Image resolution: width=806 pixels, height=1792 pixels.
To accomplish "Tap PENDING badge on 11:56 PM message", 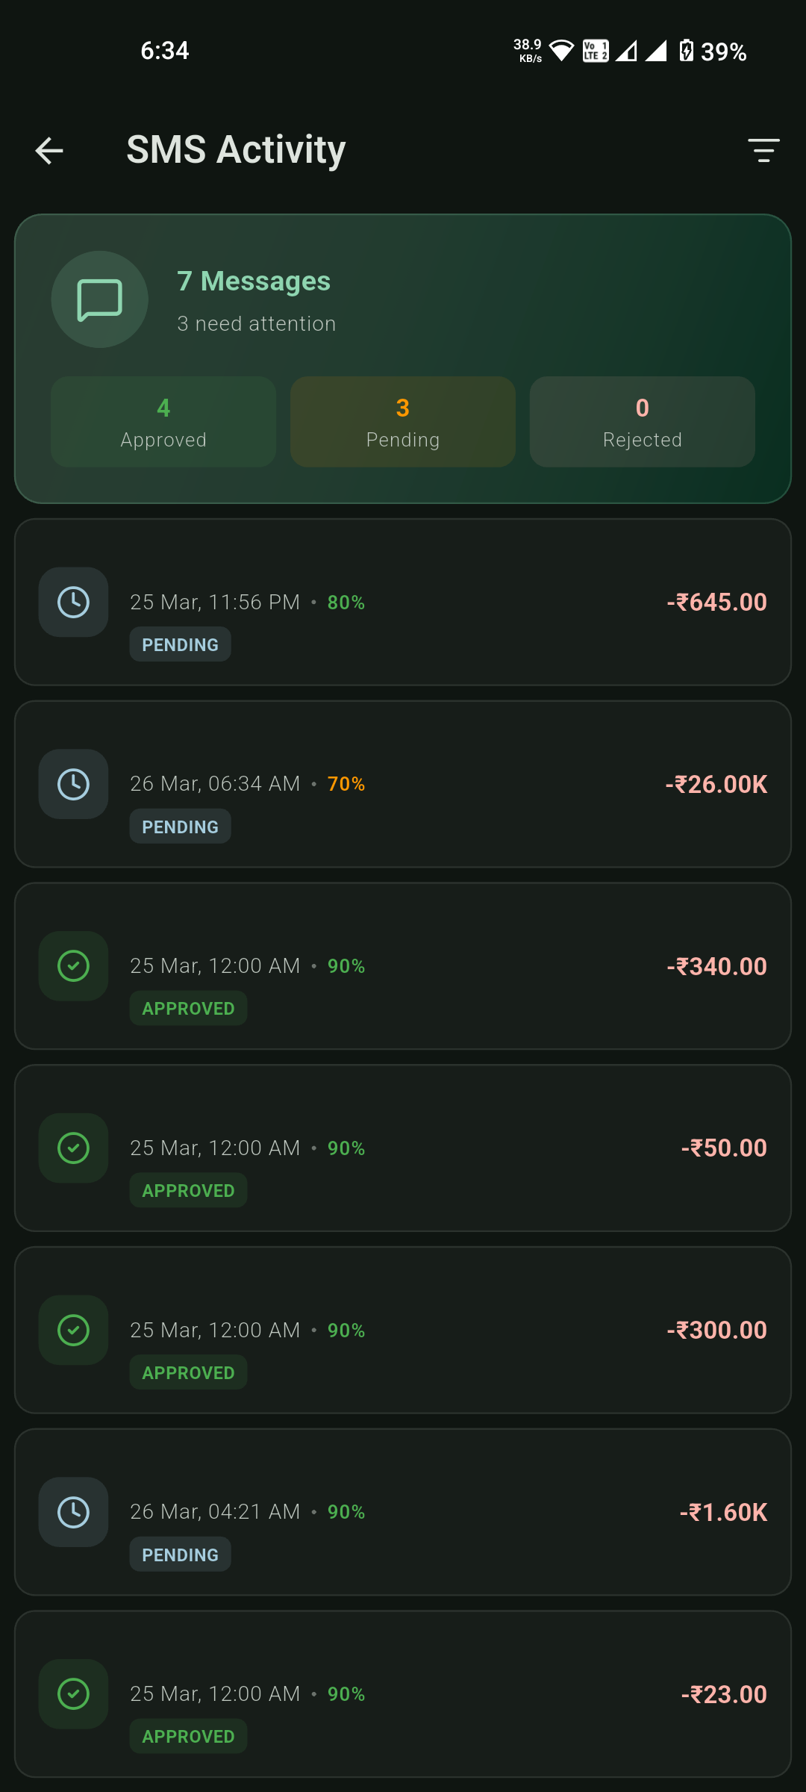I will [180, 644].
